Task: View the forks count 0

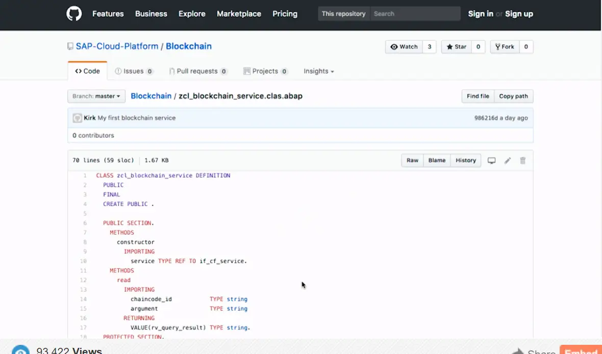Action: [x=526, y=47]
